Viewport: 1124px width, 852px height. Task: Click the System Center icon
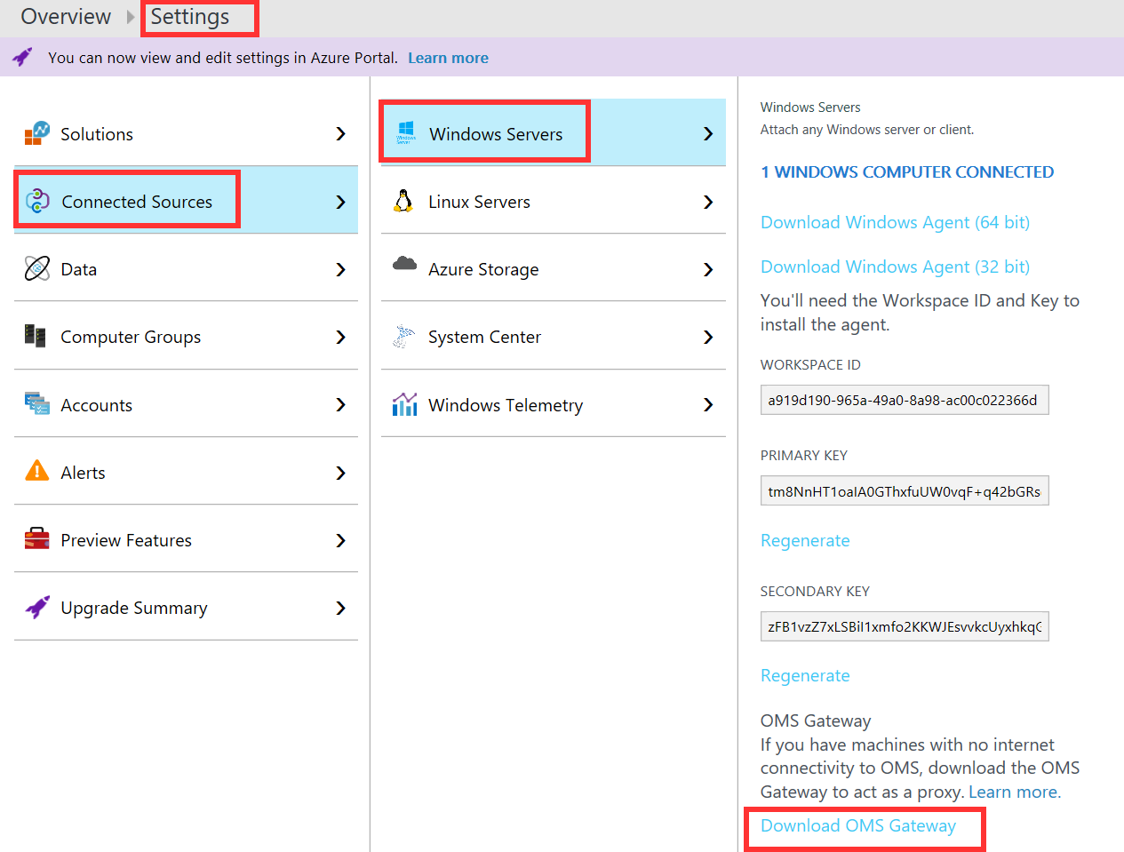pos(404,336)
